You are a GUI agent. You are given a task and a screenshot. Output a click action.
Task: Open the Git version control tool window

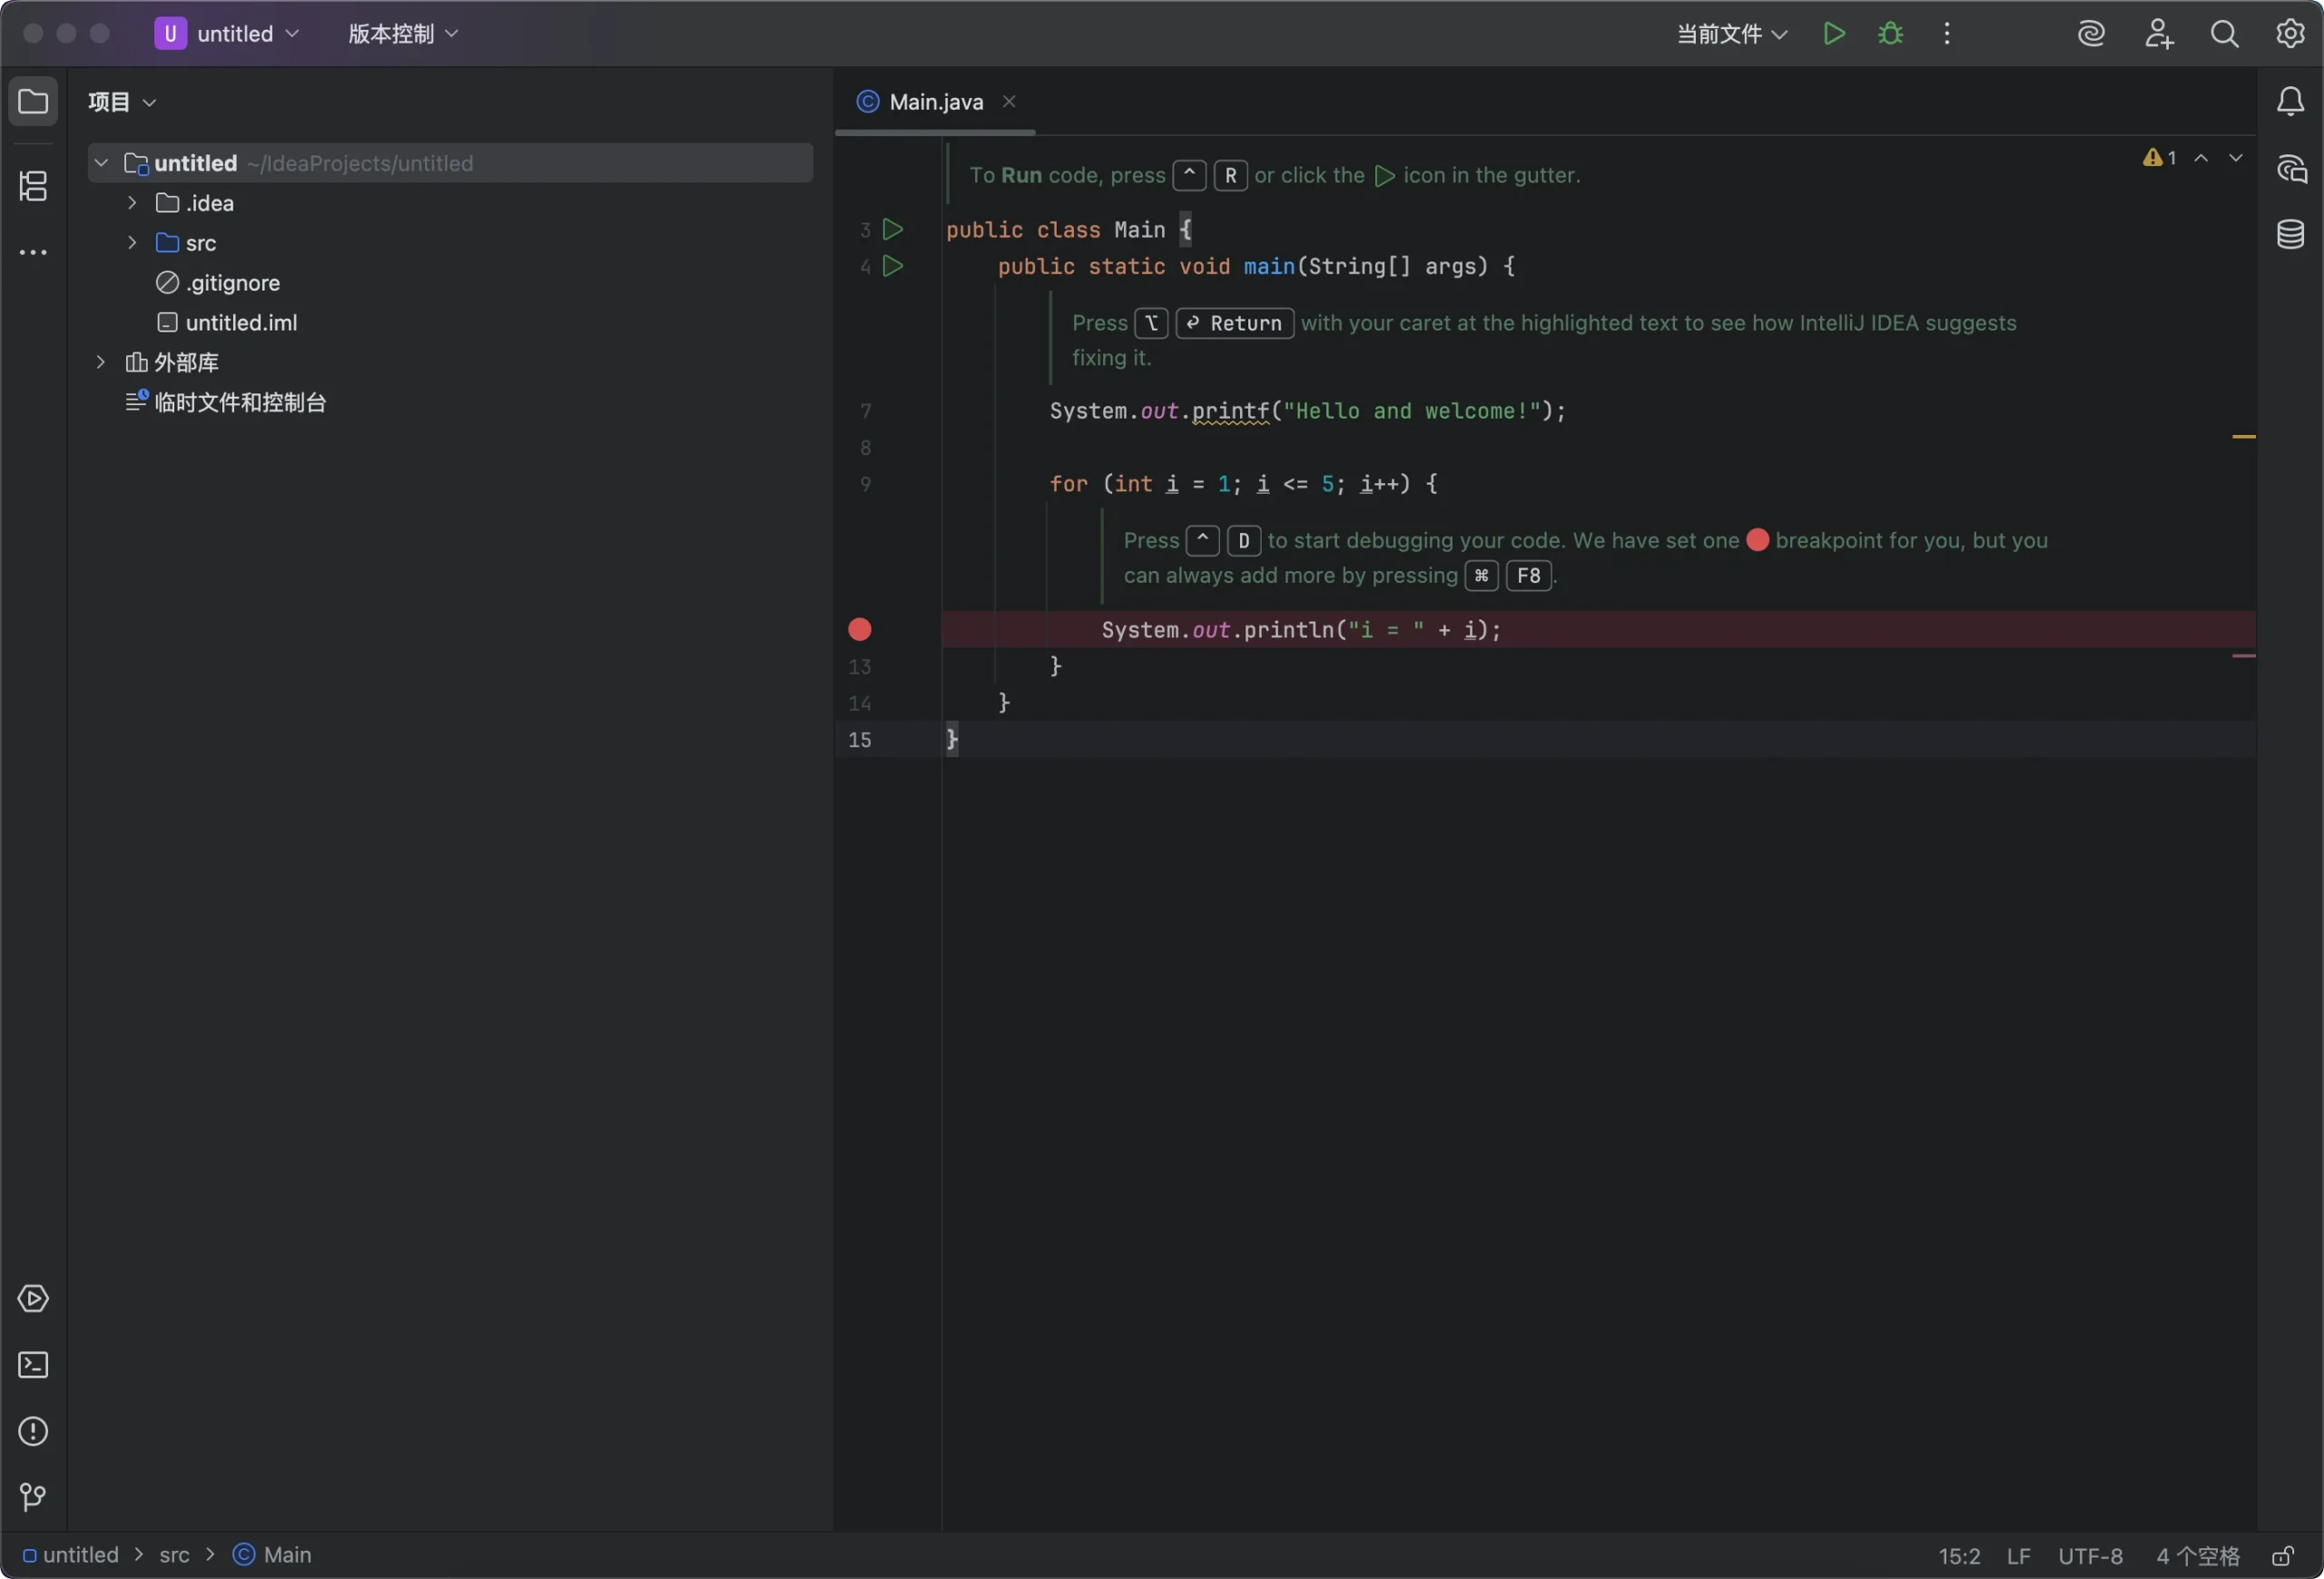[33, 1497]
